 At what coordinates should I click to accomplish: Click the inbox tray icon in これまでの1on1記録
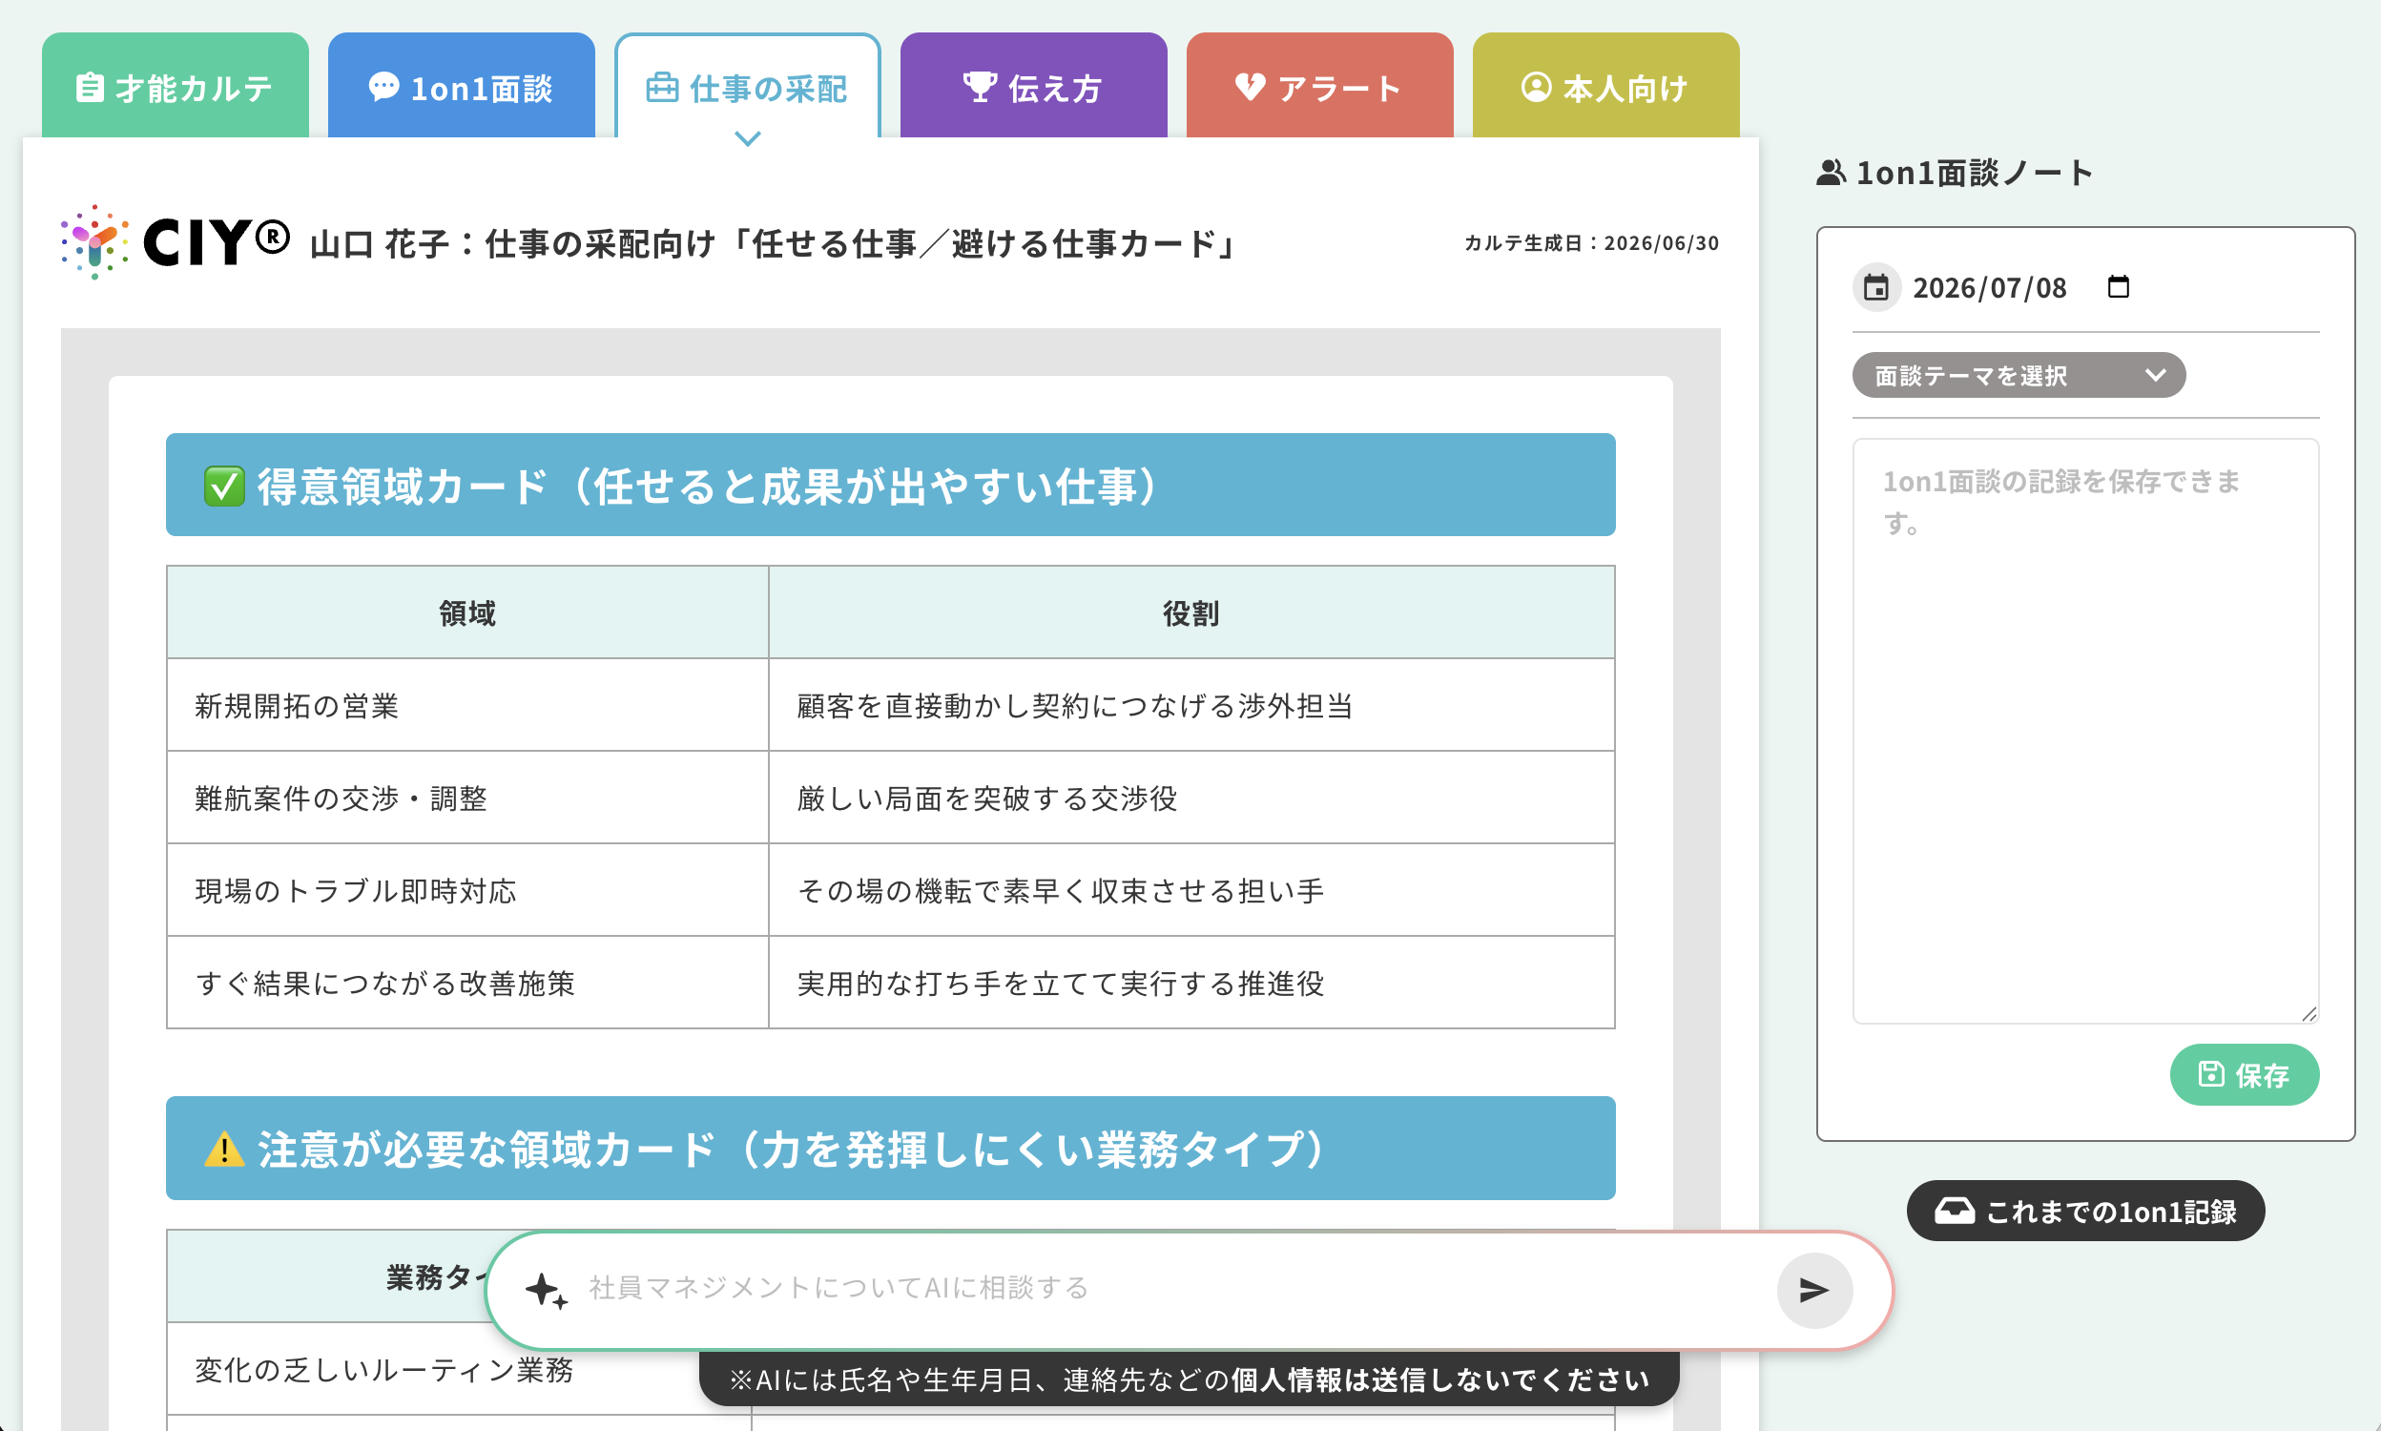coord(1955,1212)
